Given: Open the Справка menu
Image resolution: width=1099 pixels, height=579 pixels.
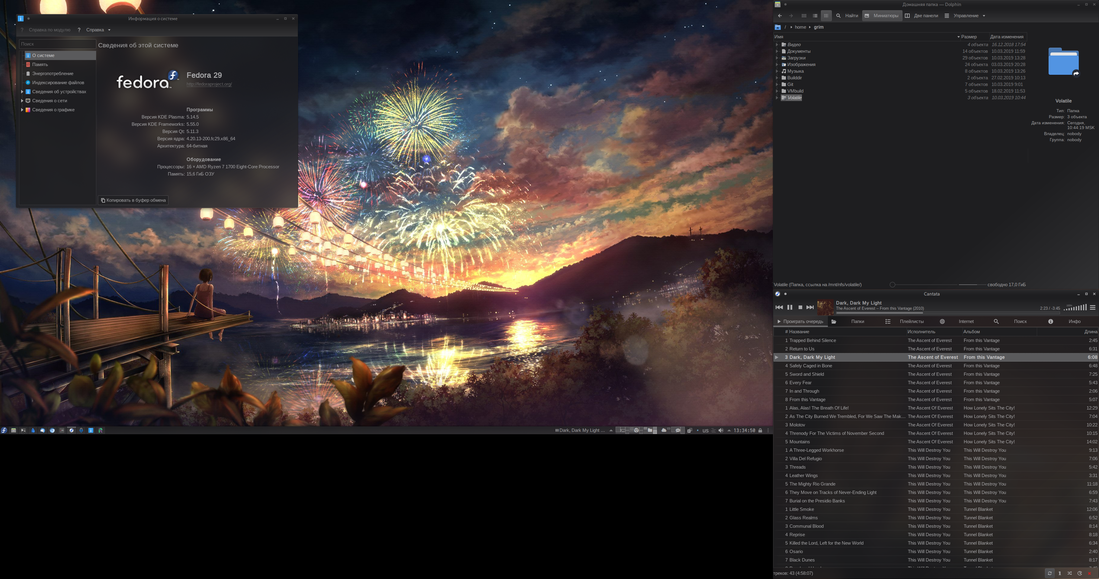Looking at the screenshot, I should click(95, 30).
